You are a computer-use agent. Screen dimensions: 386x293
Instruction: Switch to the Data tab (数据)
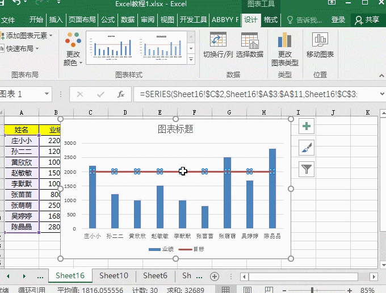pyautogui.click(x=128, y=20)
